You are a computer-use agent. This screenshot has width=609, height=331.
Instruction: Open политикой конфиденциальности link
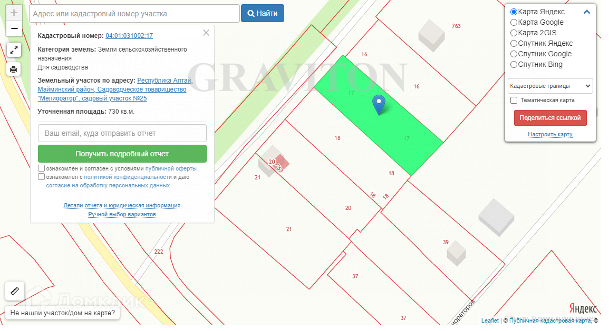pos(128,177)
